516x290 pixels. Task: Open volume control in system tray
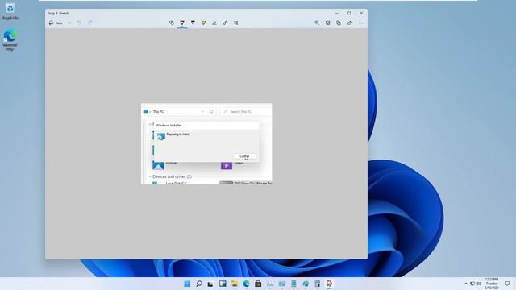click(x=479, y=284)
